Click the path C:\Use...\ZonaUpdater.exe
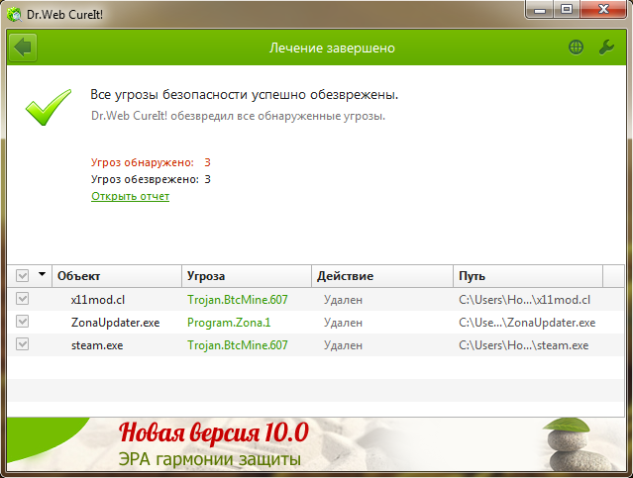 click(527, 323)
